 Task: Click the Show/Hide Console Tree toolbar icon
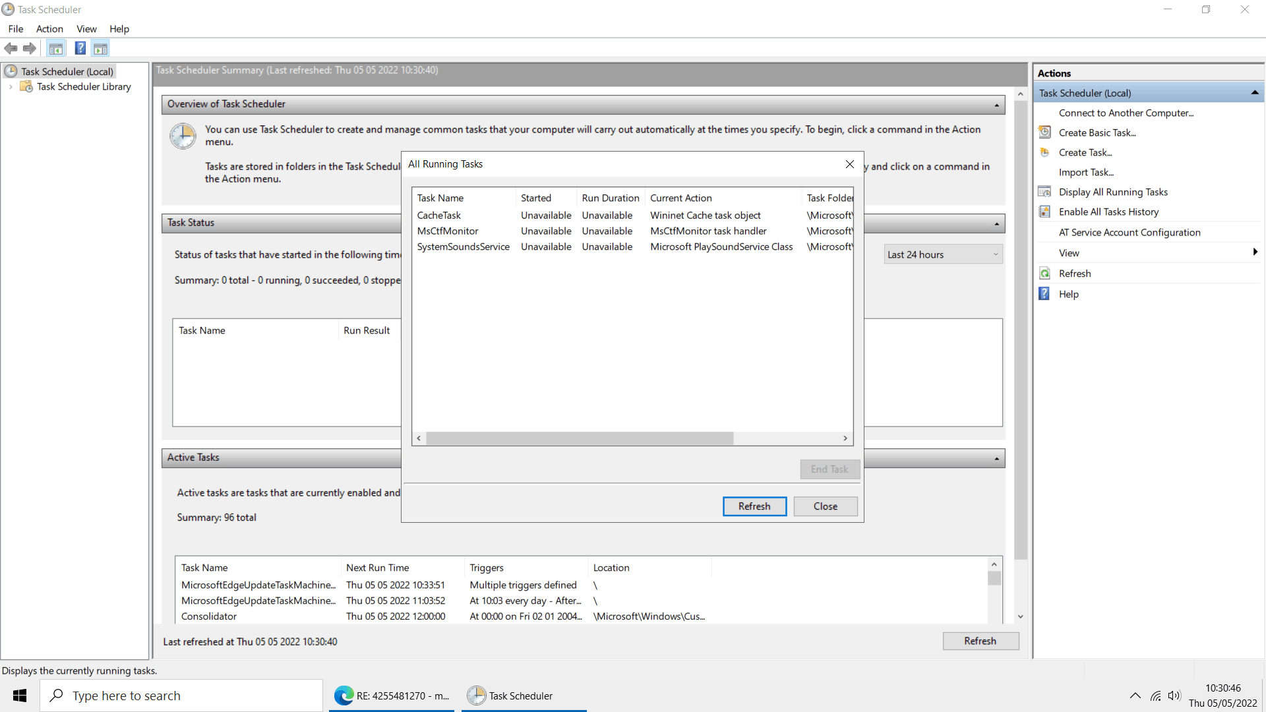click(56, 48)
